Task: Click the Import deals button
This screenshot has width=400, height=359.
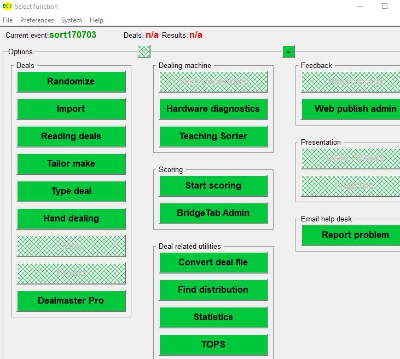Action: click(x=71, y=109)
